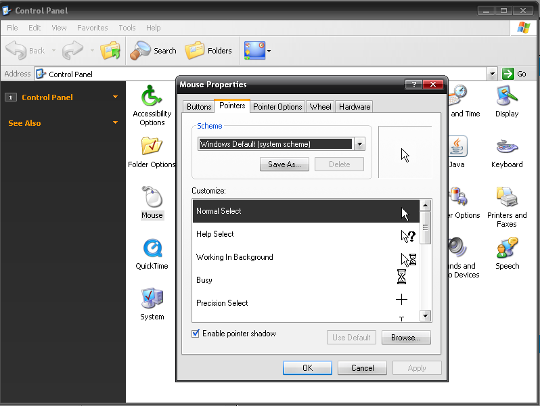Click the Browse... button
Viewport: 540px width, 406px height.
pos(406,338)
